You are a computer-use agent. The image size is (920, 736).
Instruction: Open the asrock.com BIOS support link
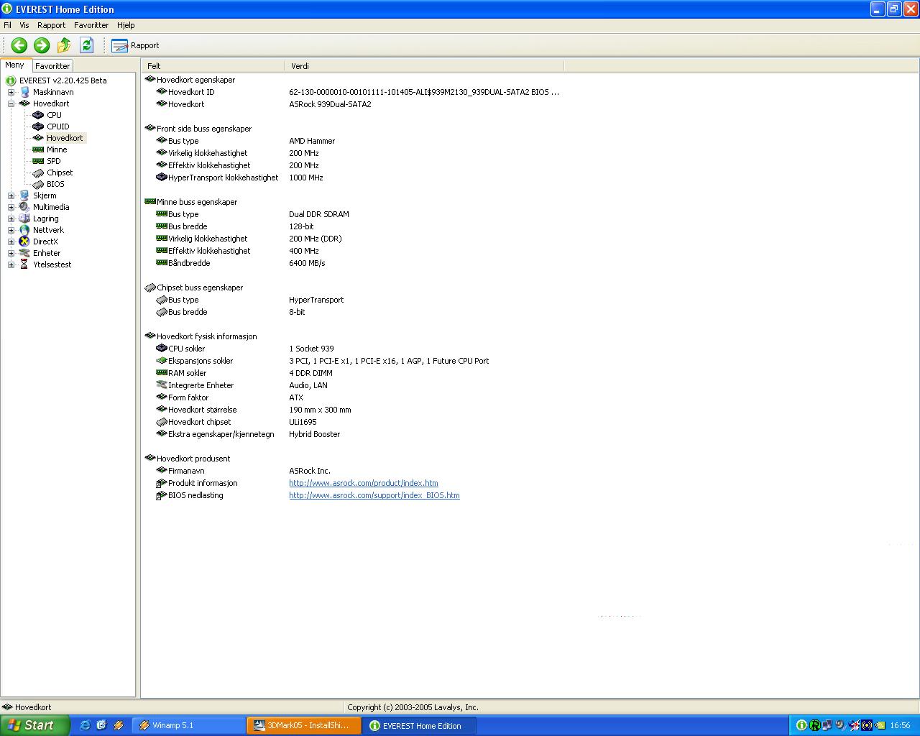coord(374,495)
